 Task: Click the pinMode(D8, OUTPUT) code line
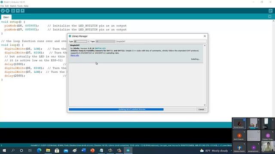21,26
